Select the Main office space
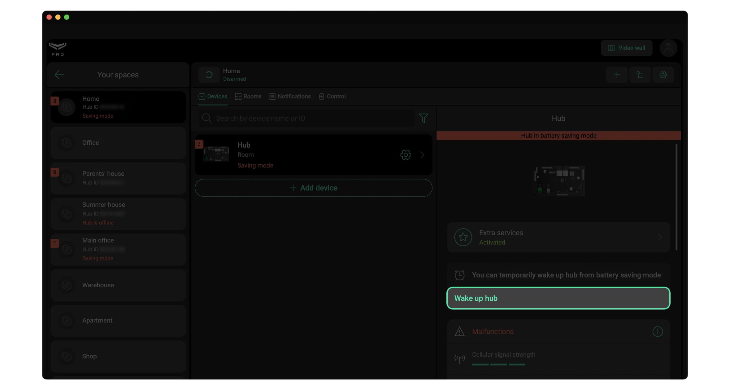This screenshot has width=743, height=390. (118, 249)
